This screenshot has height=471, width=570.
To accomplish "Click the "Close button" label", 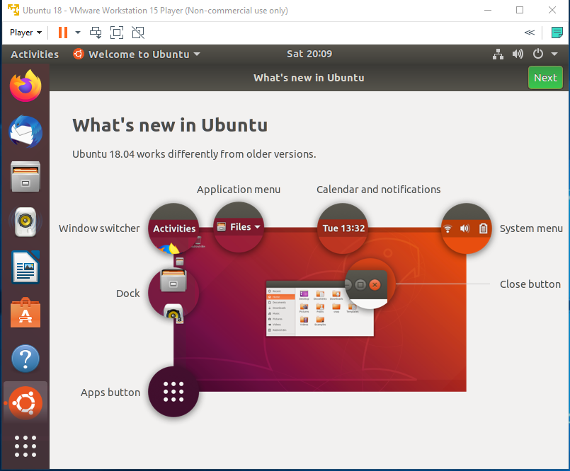I will point(530,284).
